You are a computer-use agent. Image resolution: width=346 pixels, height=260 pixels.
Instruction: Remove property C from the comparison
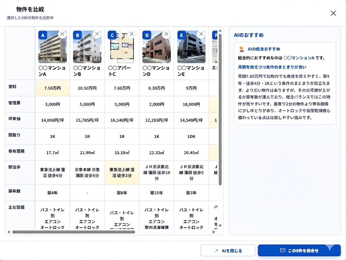pyautogui.click(x=131, y=34)
